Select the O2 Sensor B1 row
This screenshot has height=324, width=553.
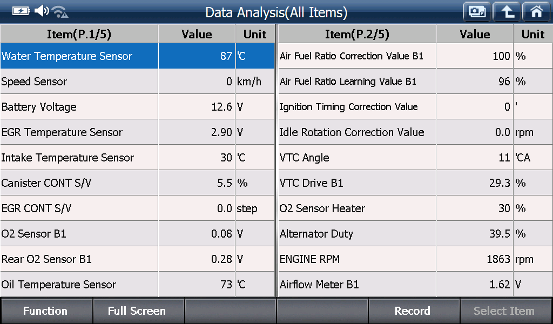point(138,234)
